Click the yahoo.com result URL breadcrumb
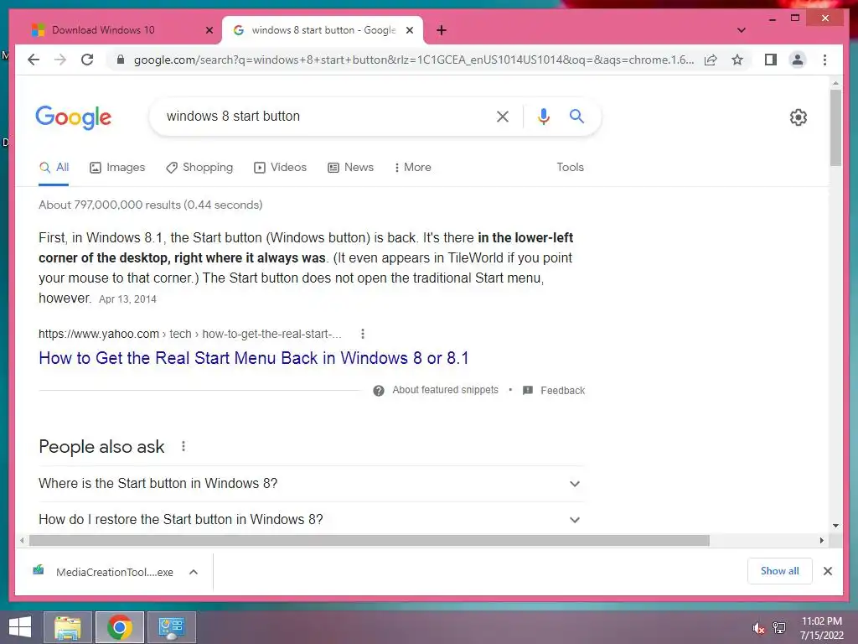The image size is (858, 644). 190,334
